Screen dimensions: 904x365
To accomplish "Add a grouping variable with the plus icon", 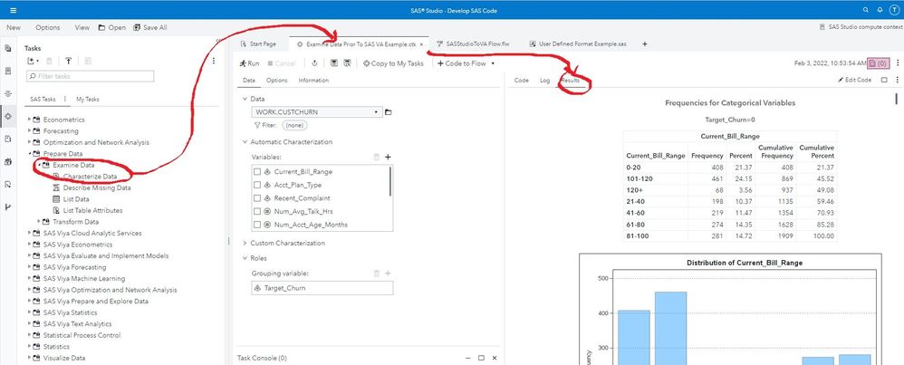I will [388, 274].
